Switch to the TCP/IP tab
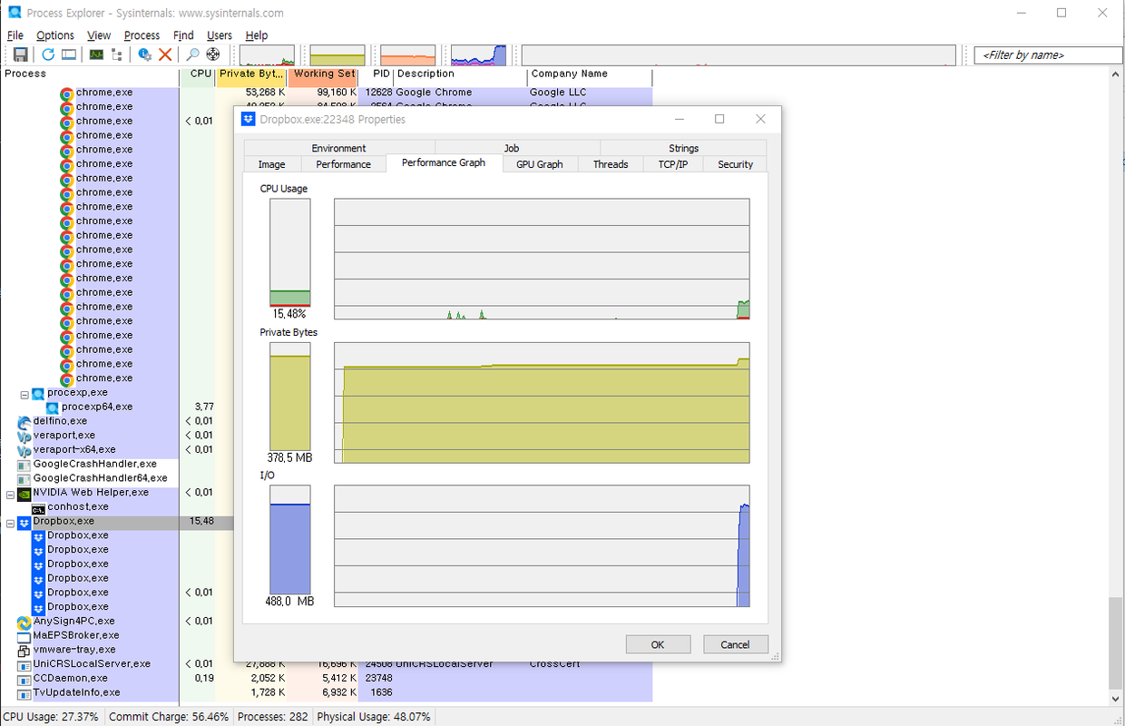Image resolution: width=1125 pixels, height=726 pixels. click(672, 164)
